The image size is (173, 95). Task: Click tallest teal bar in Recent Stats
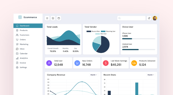(137, 89)
